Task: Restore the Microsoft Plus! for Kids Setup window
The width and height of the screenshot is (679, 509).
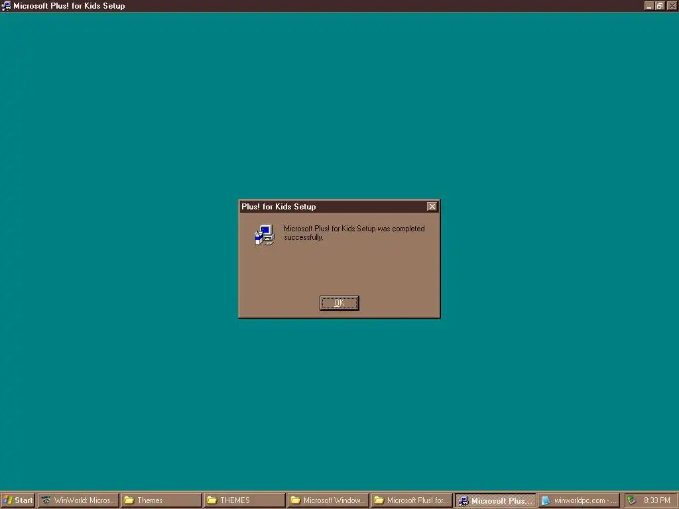Action: click(660, 5)
